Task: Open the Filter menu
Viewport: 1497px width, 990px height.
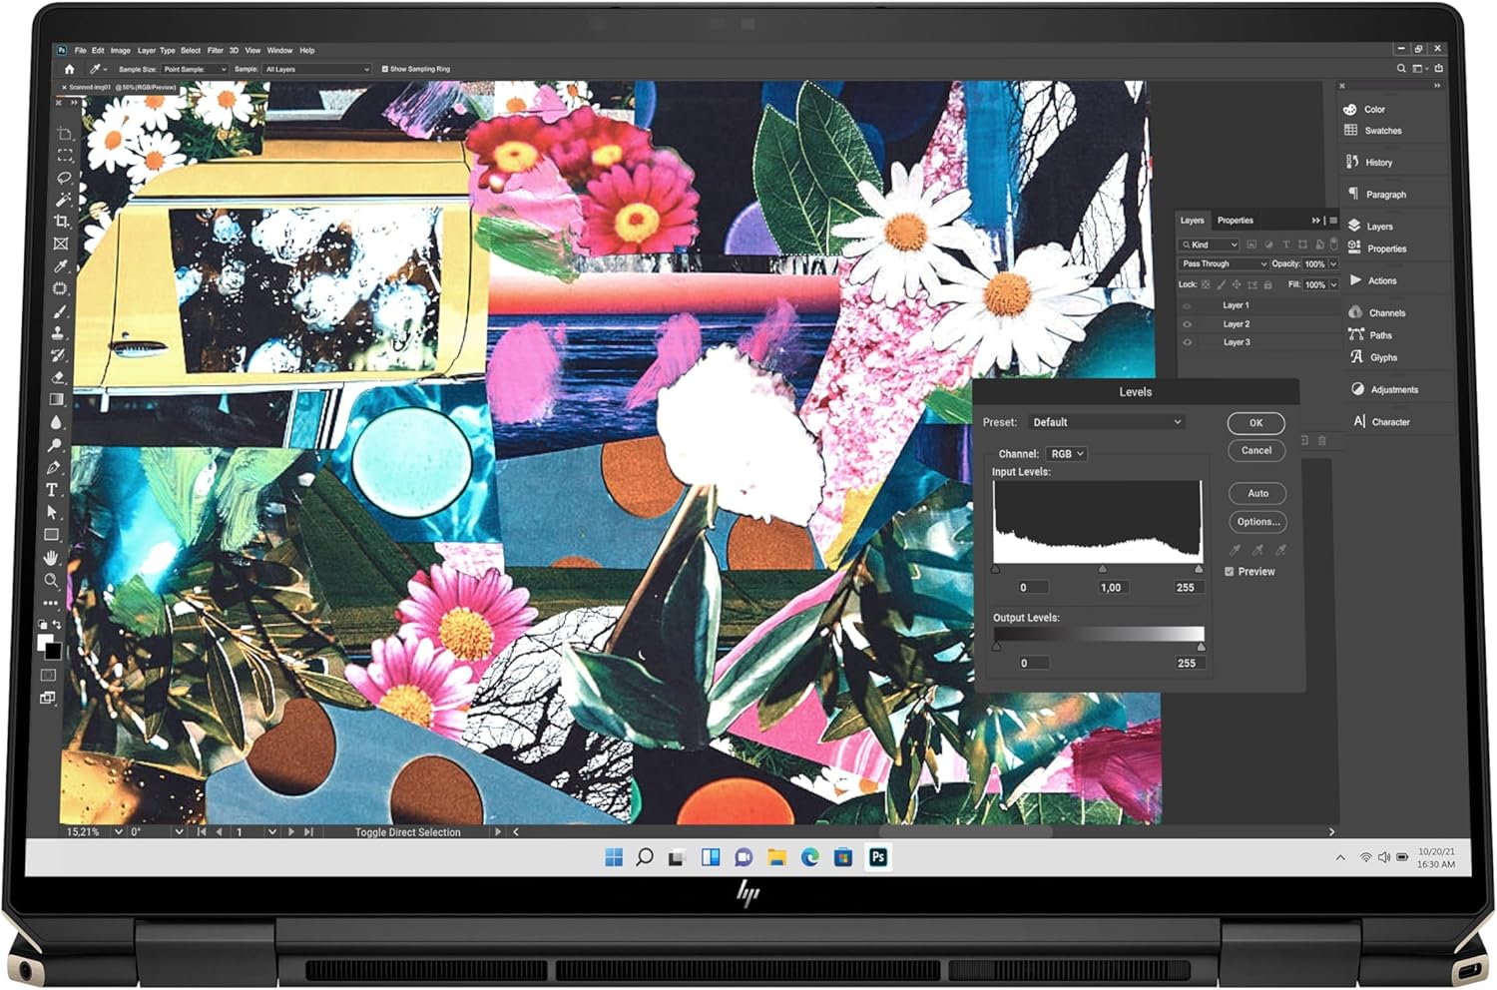Action: tap(215, 50)
